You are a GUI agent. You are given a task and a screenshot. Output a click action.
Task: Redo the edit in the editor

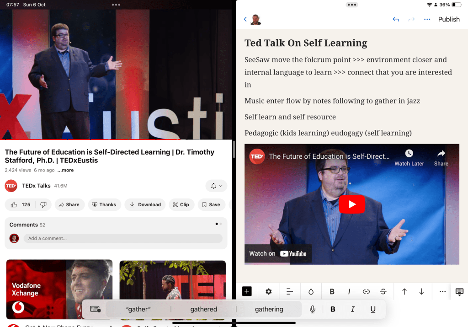411,19
